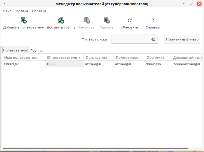Select the Пользователи tab
The width and height of the screenshot is (204, 152).
coord(15,50)
